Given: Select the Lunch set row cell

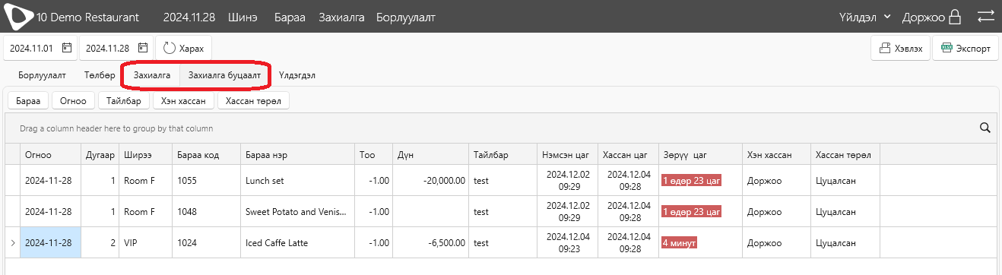Looking at the screenshot, I should click(297, 182).
